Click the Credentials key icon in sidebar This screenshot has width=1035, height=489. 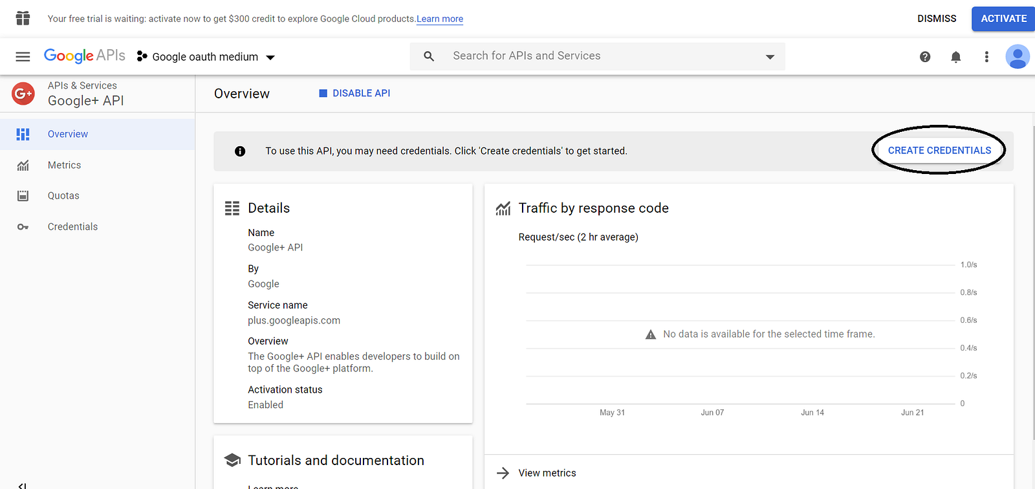[x=23, y=227]
